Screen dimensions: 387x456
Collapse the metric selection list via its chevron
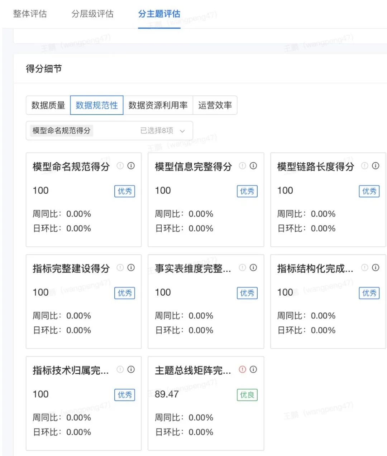[183, 131]
